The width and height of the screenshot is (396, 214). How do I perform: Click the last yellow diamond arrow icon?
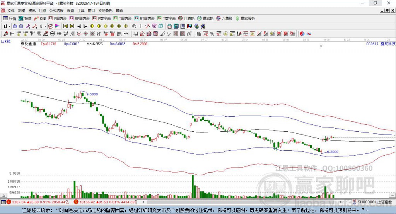click(x=126, y=26)
